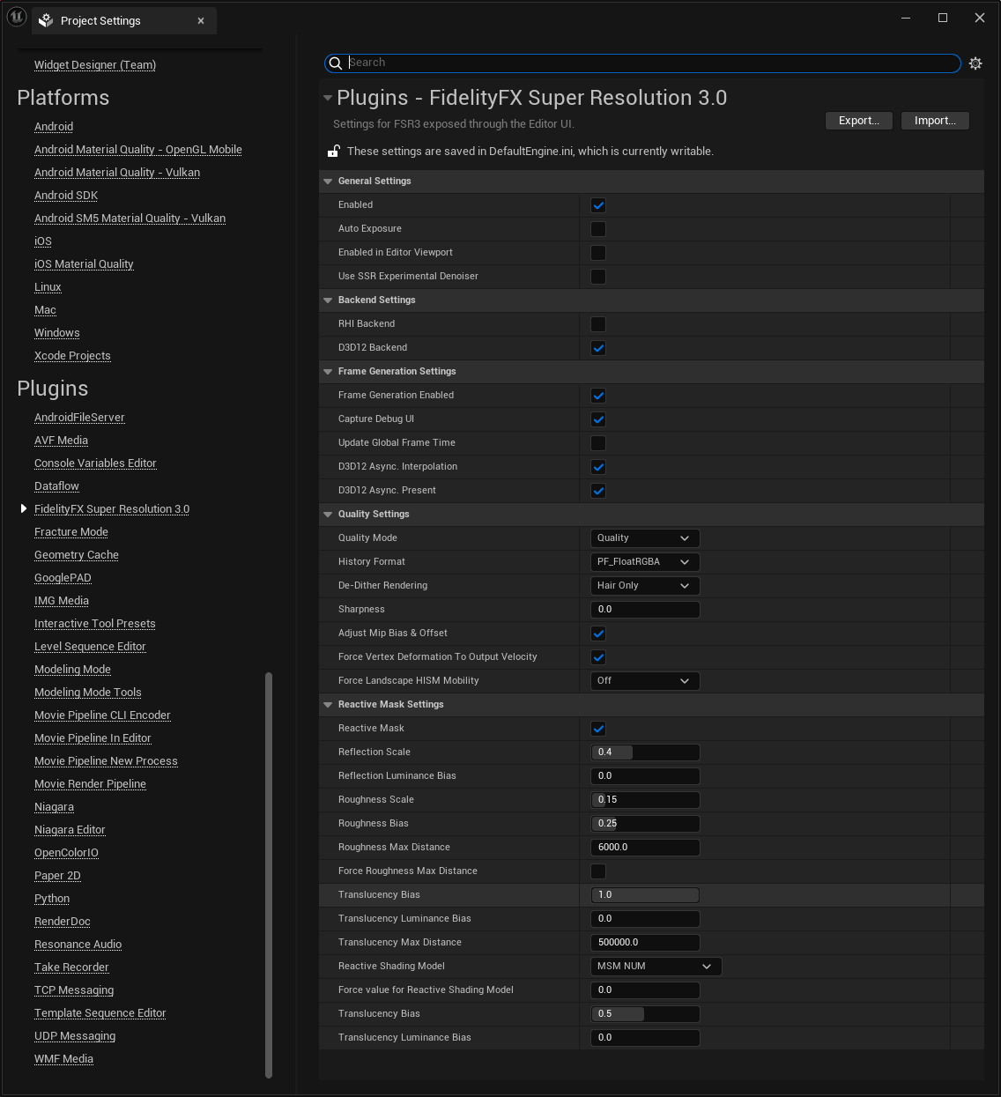Toggle Update Global Frame Time checkbox
This screenshot has height=1097, width=1001.
598,443
